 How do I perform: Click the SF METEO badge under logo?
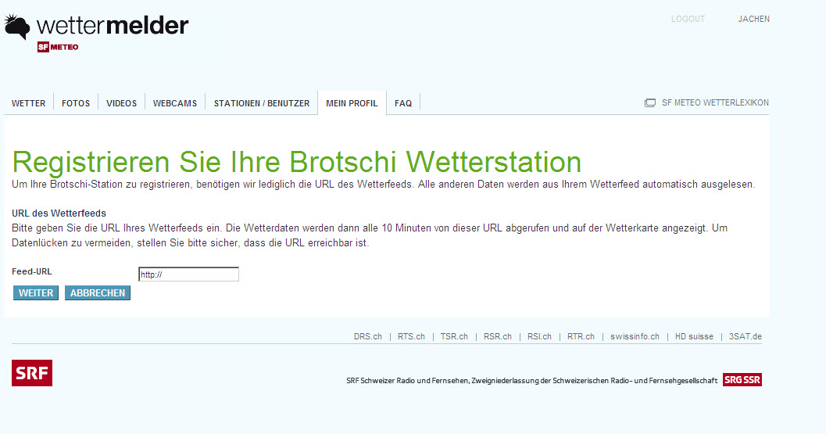pyautogui.click(x=58, y=47)
